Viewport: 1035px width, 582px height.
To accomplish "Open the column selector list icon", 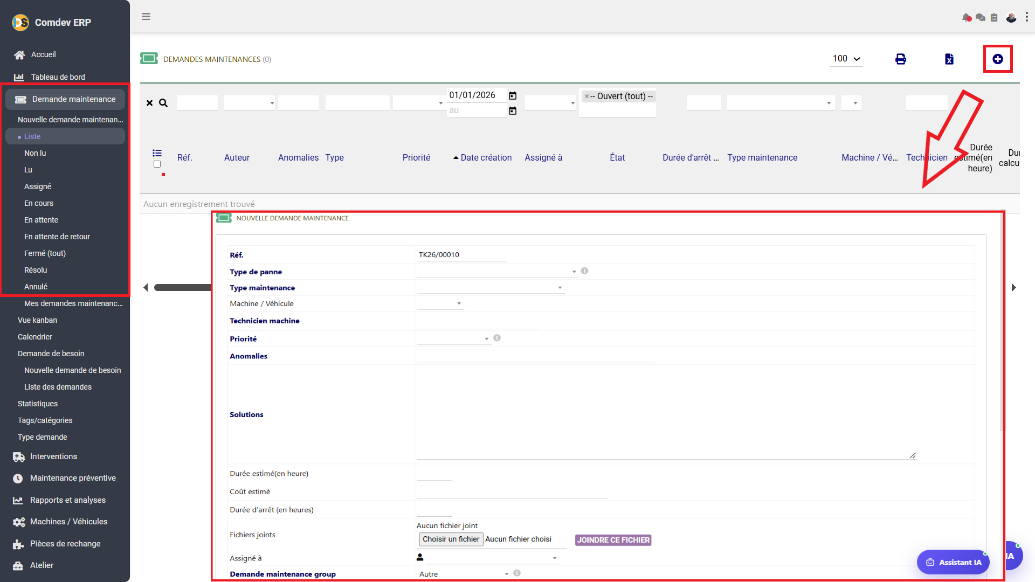I will point(157,153).
